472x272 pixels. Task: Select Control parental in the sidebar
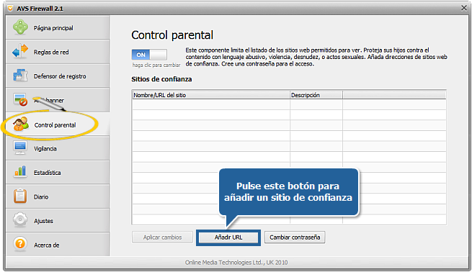(58, 124)
